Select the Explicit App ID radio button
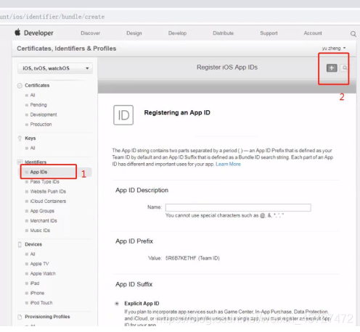The image size is (360, 332). [x=117, y=304]
